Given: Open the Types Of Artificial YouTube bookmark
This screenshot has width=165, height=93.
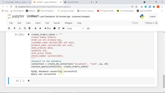Looking at the screenshot, I should click(106, 11).
